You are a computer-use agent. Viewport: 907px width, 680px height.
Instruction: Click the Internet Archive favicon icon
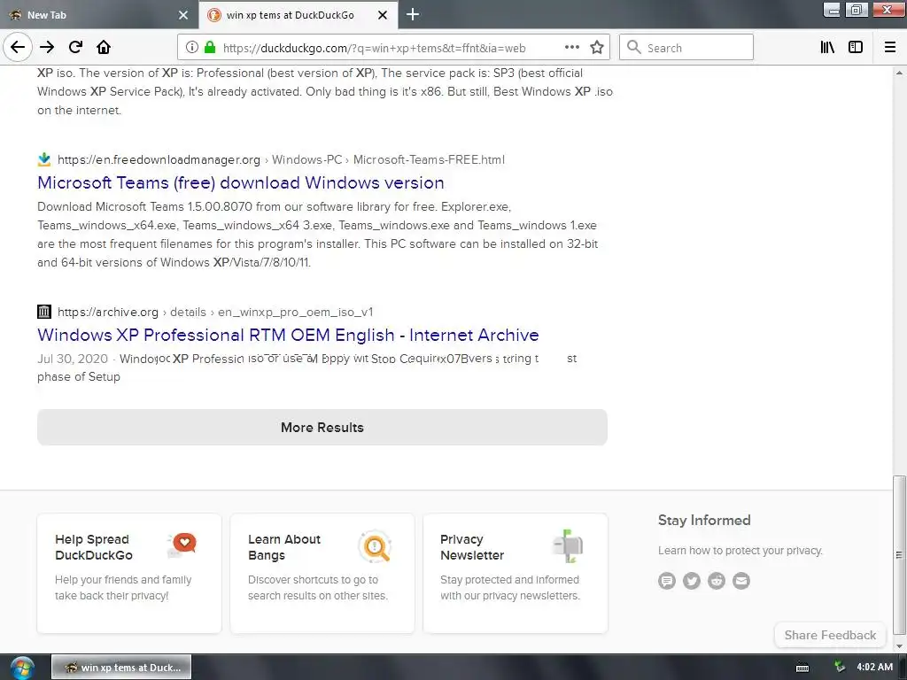(44, 312)
